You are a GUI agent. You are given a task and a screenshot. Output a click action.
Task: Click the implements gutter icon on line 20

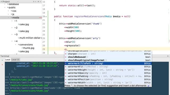46,17
